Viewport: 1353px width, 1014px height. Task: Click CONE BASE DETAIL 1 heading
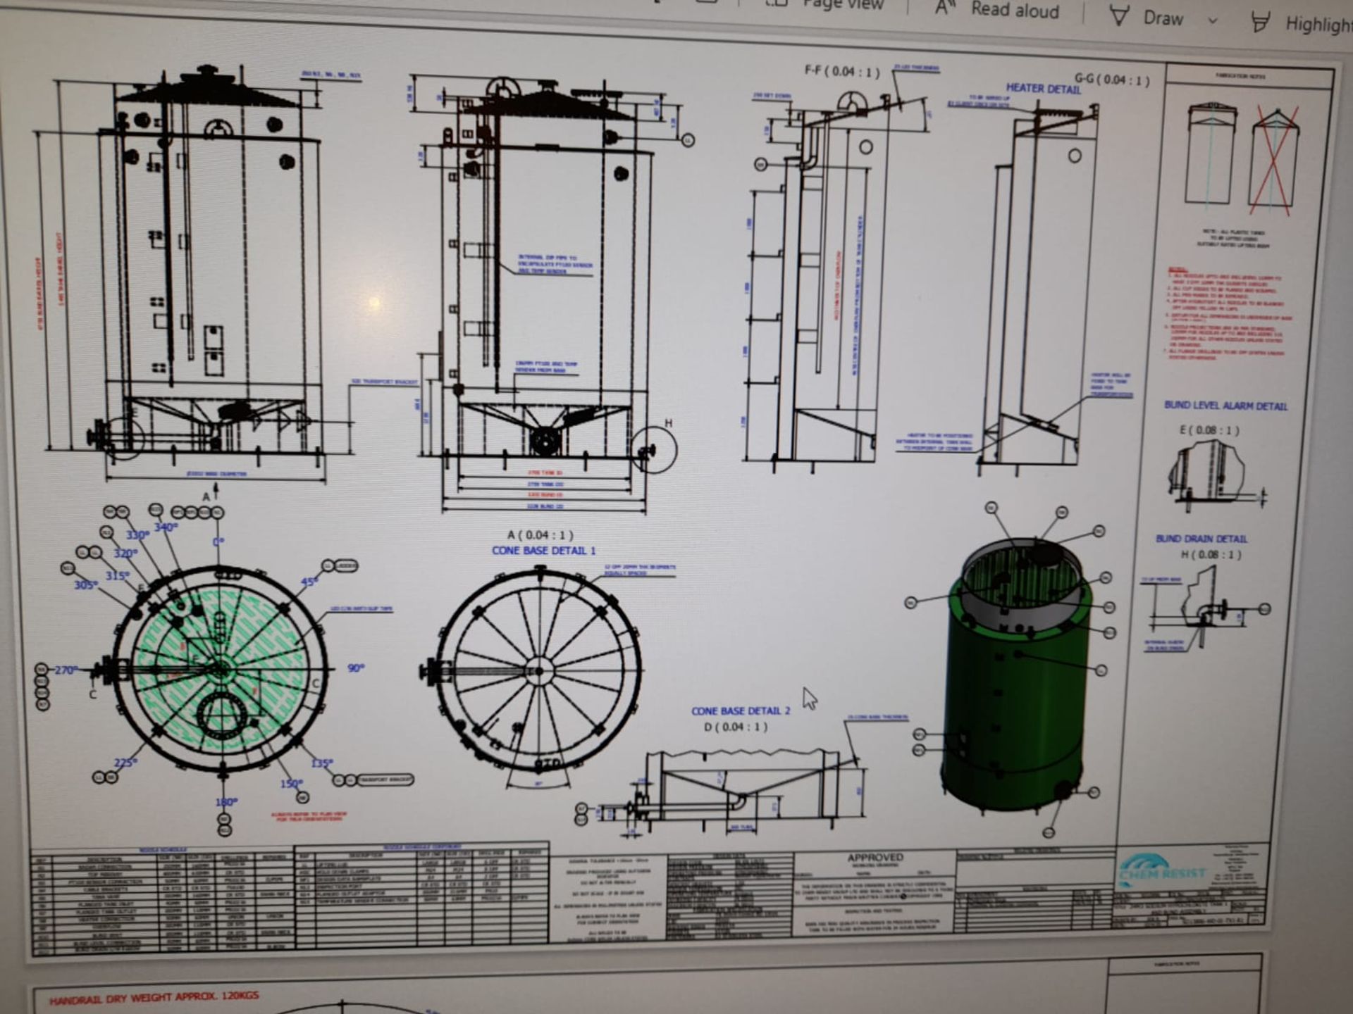point(543,551)
